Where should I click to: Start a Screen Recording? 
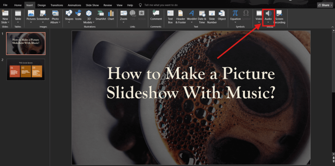click(x=279, y=17)
